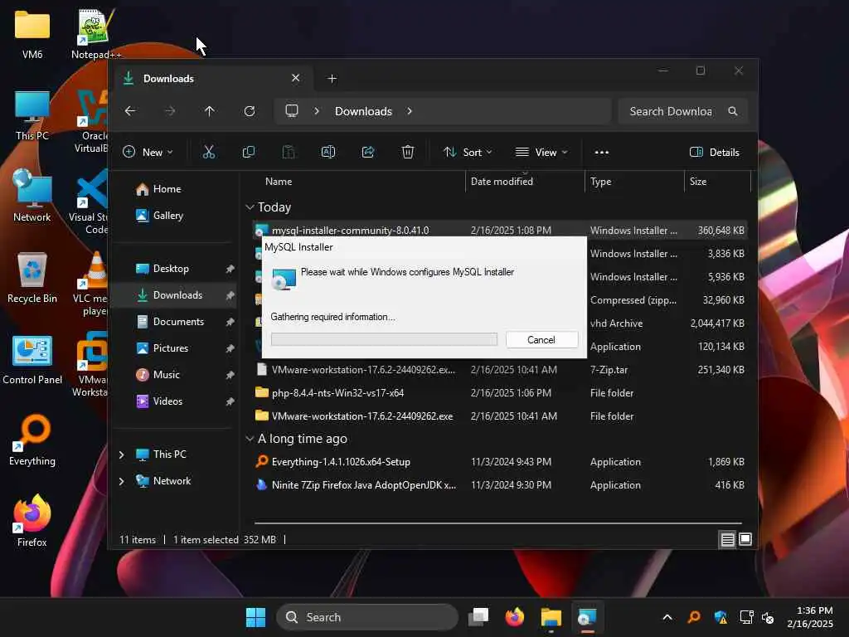
Task: Click MySQL Installer taskbar icon
Action: [x=587, y=617]
